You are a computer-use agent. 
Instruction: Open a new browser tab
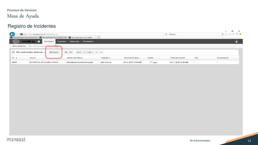(99, 38)
